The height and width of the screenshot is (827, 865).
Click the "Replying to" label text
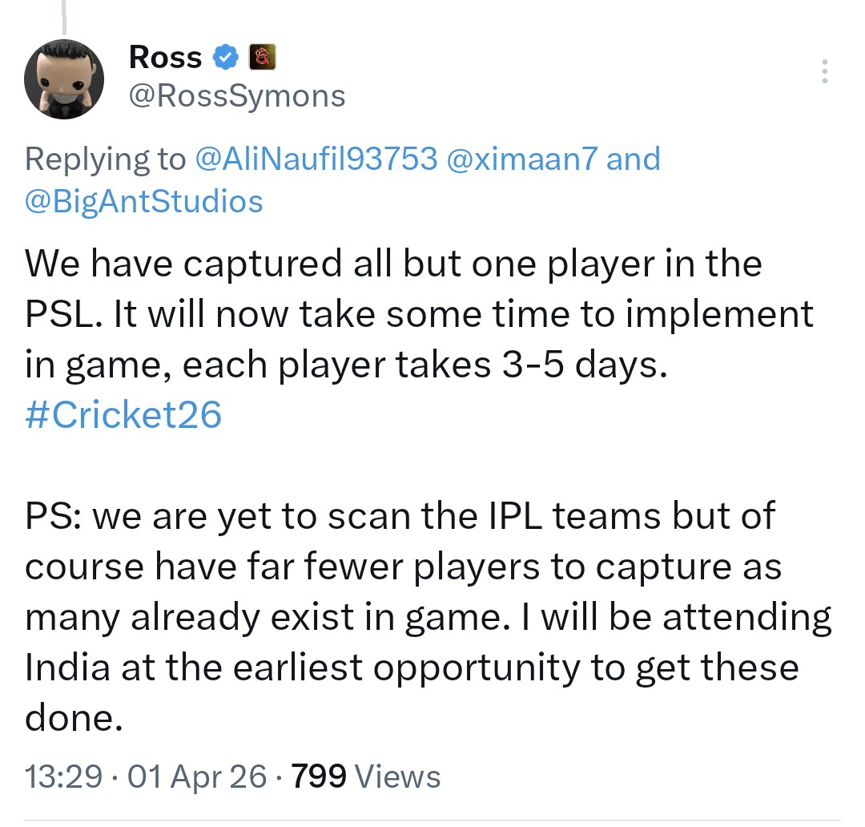tap(104, 159)
